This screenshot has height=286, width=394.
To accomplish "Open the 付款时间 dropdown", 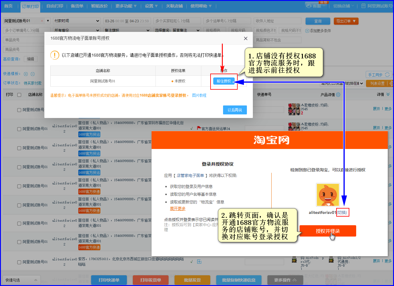I will click(x=77, y=21).
